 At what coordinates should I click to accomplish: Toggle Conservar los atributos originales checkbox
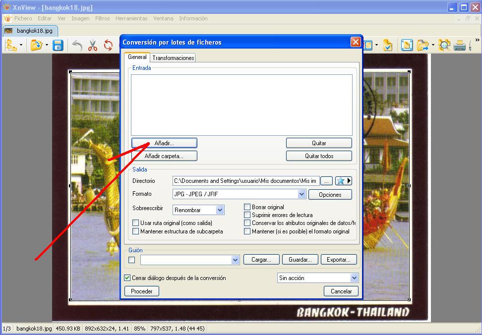pyautogui.click(x=247, y=223)
